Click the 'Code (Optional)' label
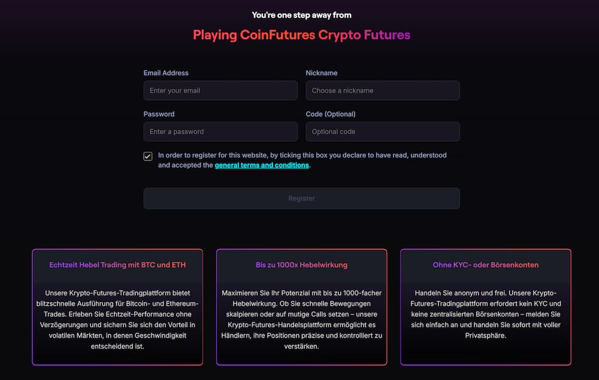Image resolution: width=599 pixels, height=380 pixels. coord(331,114)
